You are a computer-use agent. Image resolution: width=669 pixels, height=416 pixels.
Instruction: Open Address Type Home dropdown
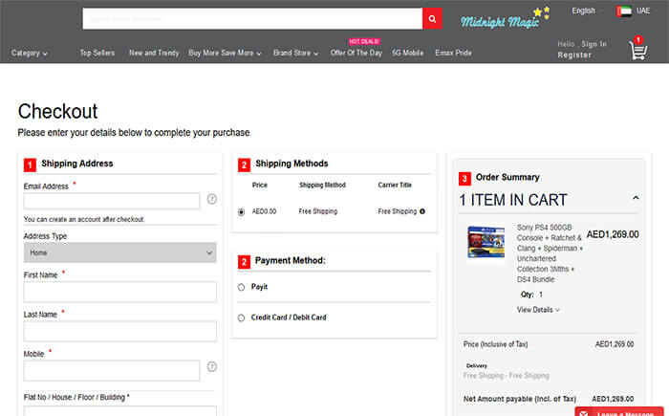pyautogui.click(x=119, y=252)
